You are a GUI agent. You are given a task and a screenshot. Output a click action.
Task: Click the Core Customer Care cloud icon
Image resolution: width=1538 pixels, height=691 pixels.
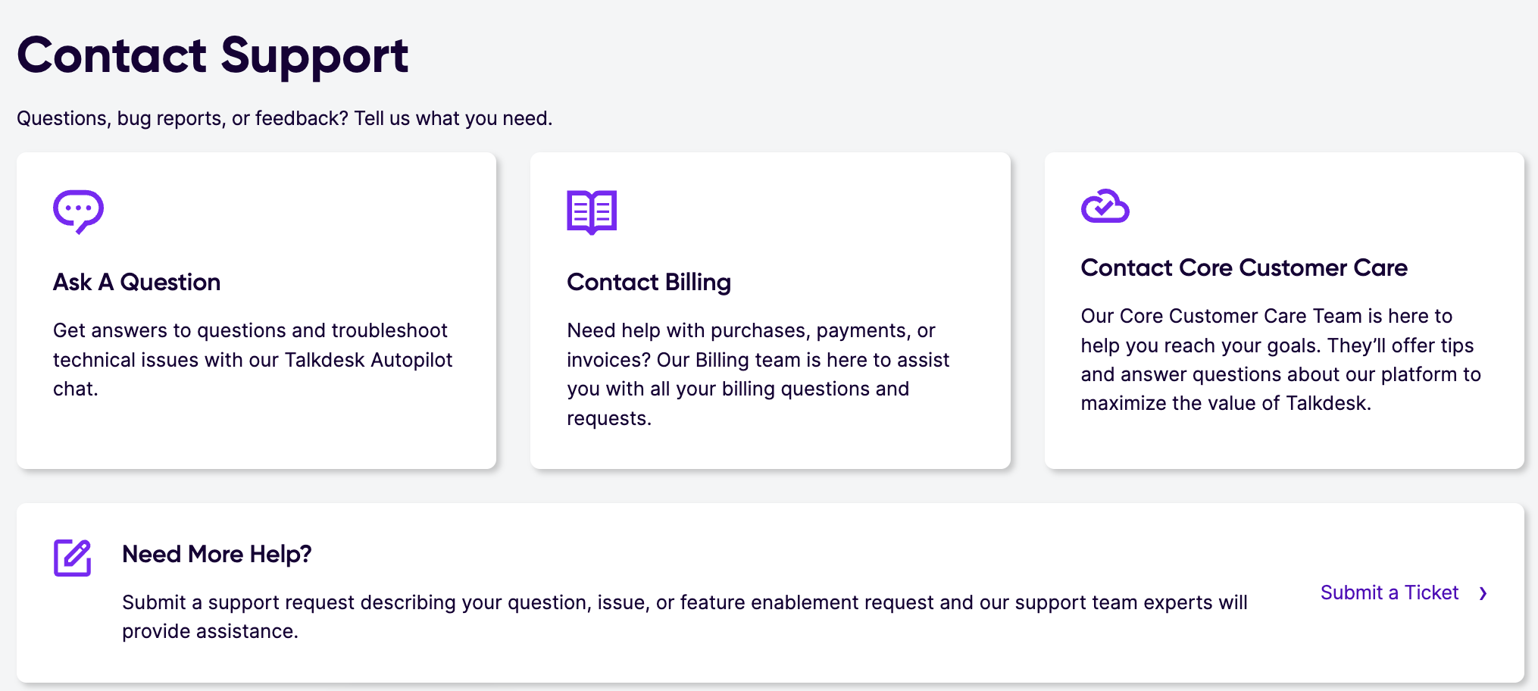click(1105, 206)
